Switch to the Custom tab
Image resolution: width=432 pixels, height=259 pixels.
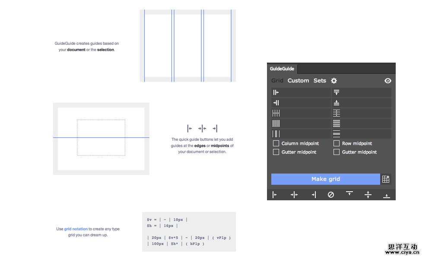point(298,81)
